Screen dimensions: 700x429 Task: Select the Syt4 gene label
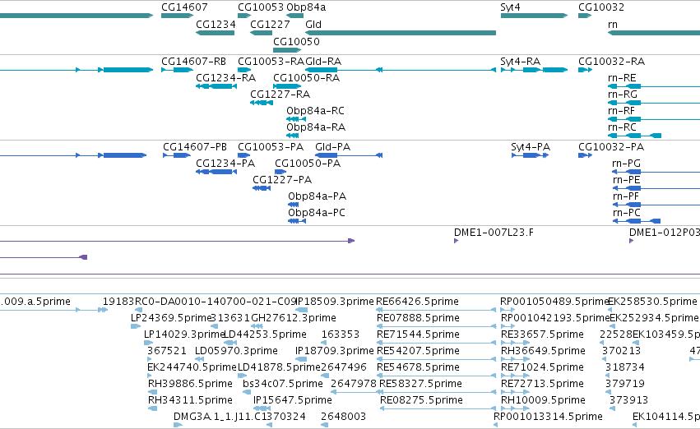[510, 7]
